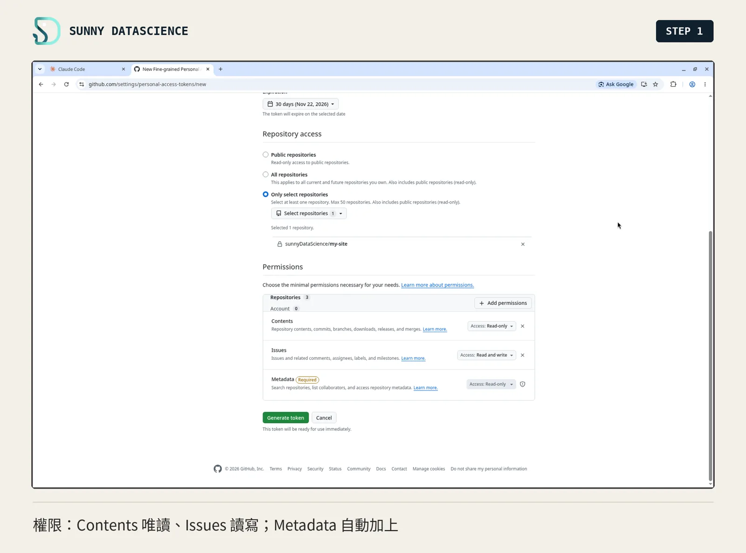Open Learn more link for Contents
Viewport: 746px width, 553px height.
(435, 329)
